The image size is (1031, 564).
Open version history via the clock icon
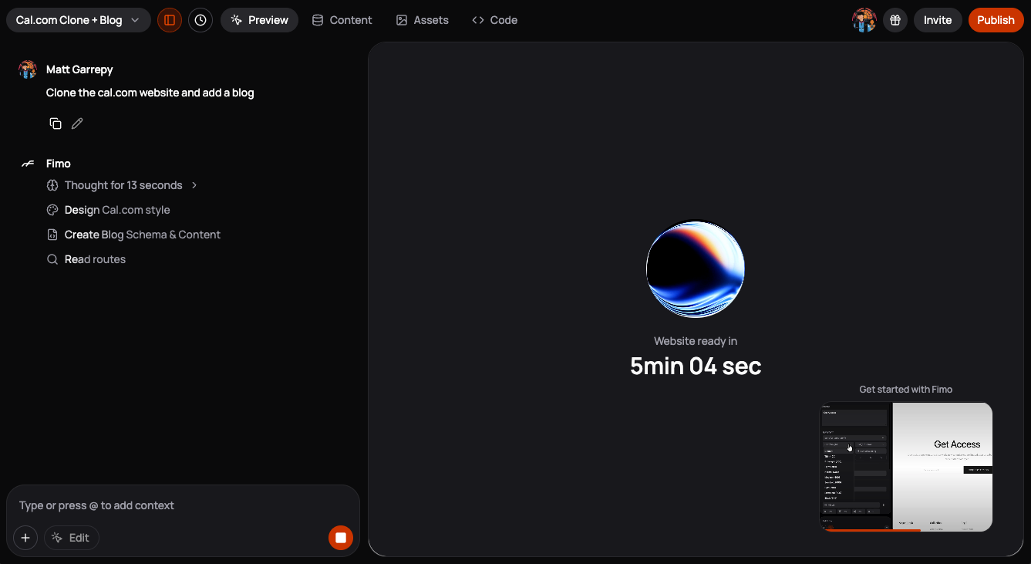click(200, 19)
